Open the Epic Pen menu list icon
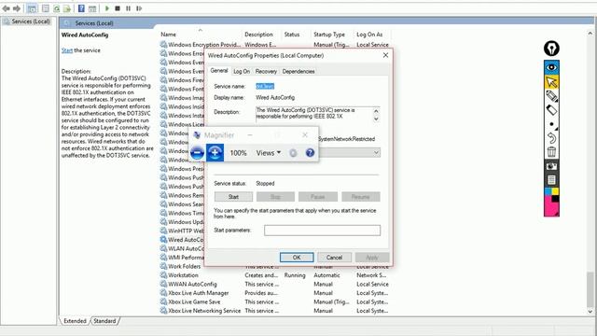 [551, 180]
